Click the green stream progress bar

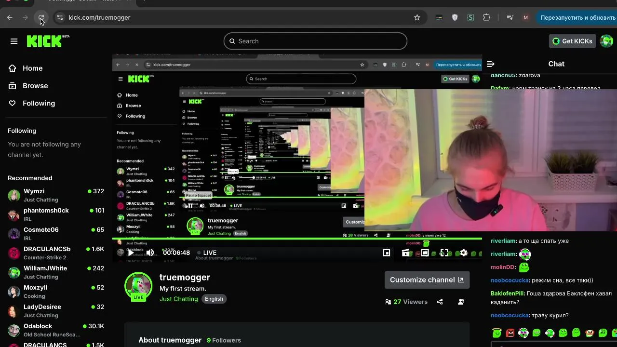[x=297, y=238]
